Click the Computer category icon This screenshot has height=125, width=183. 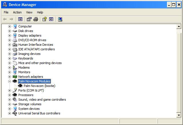15,26
